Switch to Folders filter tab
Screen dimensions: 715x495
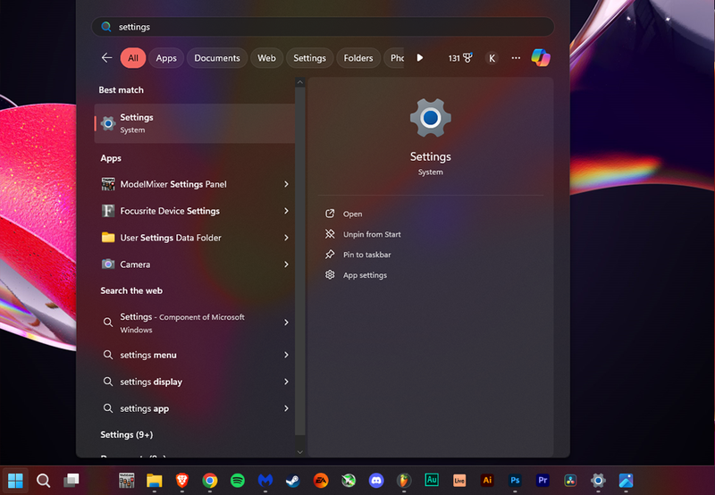(358, 58)
